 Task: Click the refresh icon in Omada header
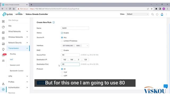coord(157,14)
